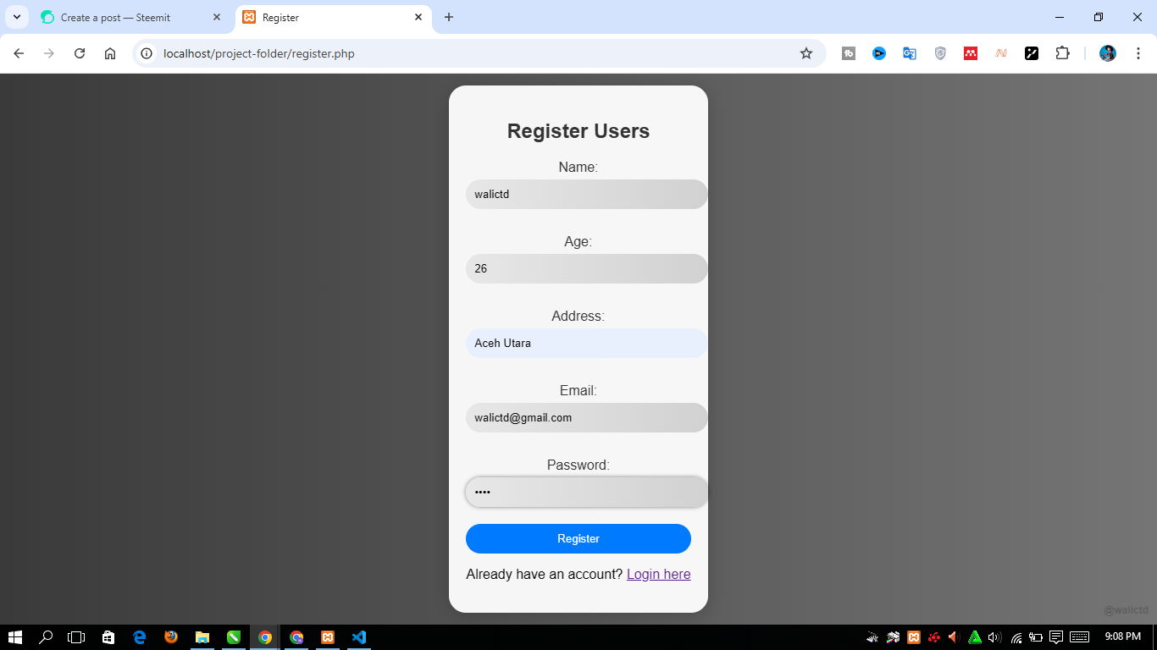Screen dimensions: 1157x650
Task: Click the blue circular flag extension icon
Action: [x=879, y=53]
